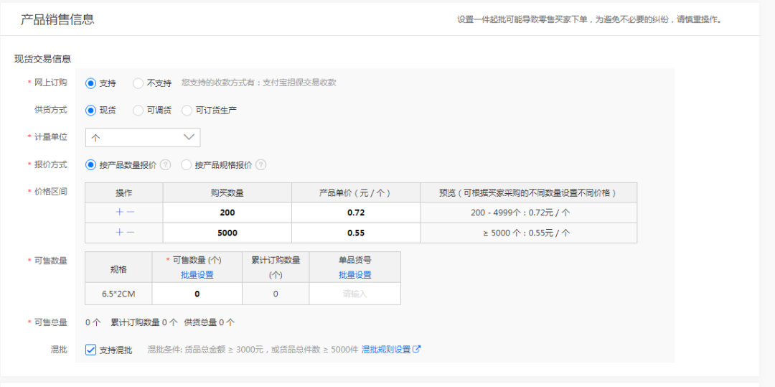Click the 现货交易信息 subsection title

pyautogui.click(x=42, y=59)
